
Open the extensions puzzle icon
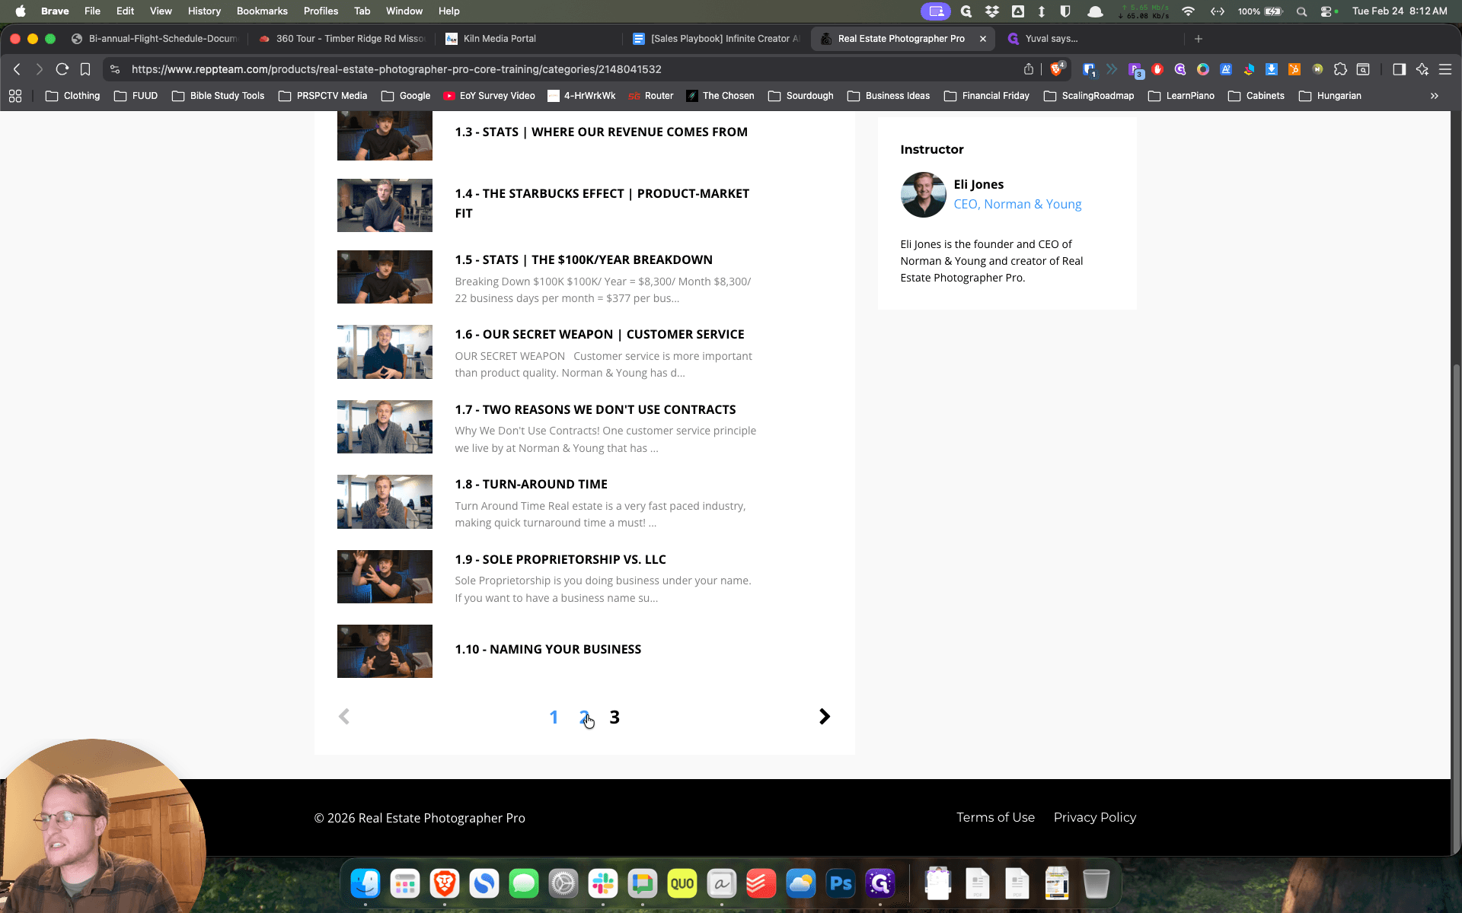click(1340, 69)
